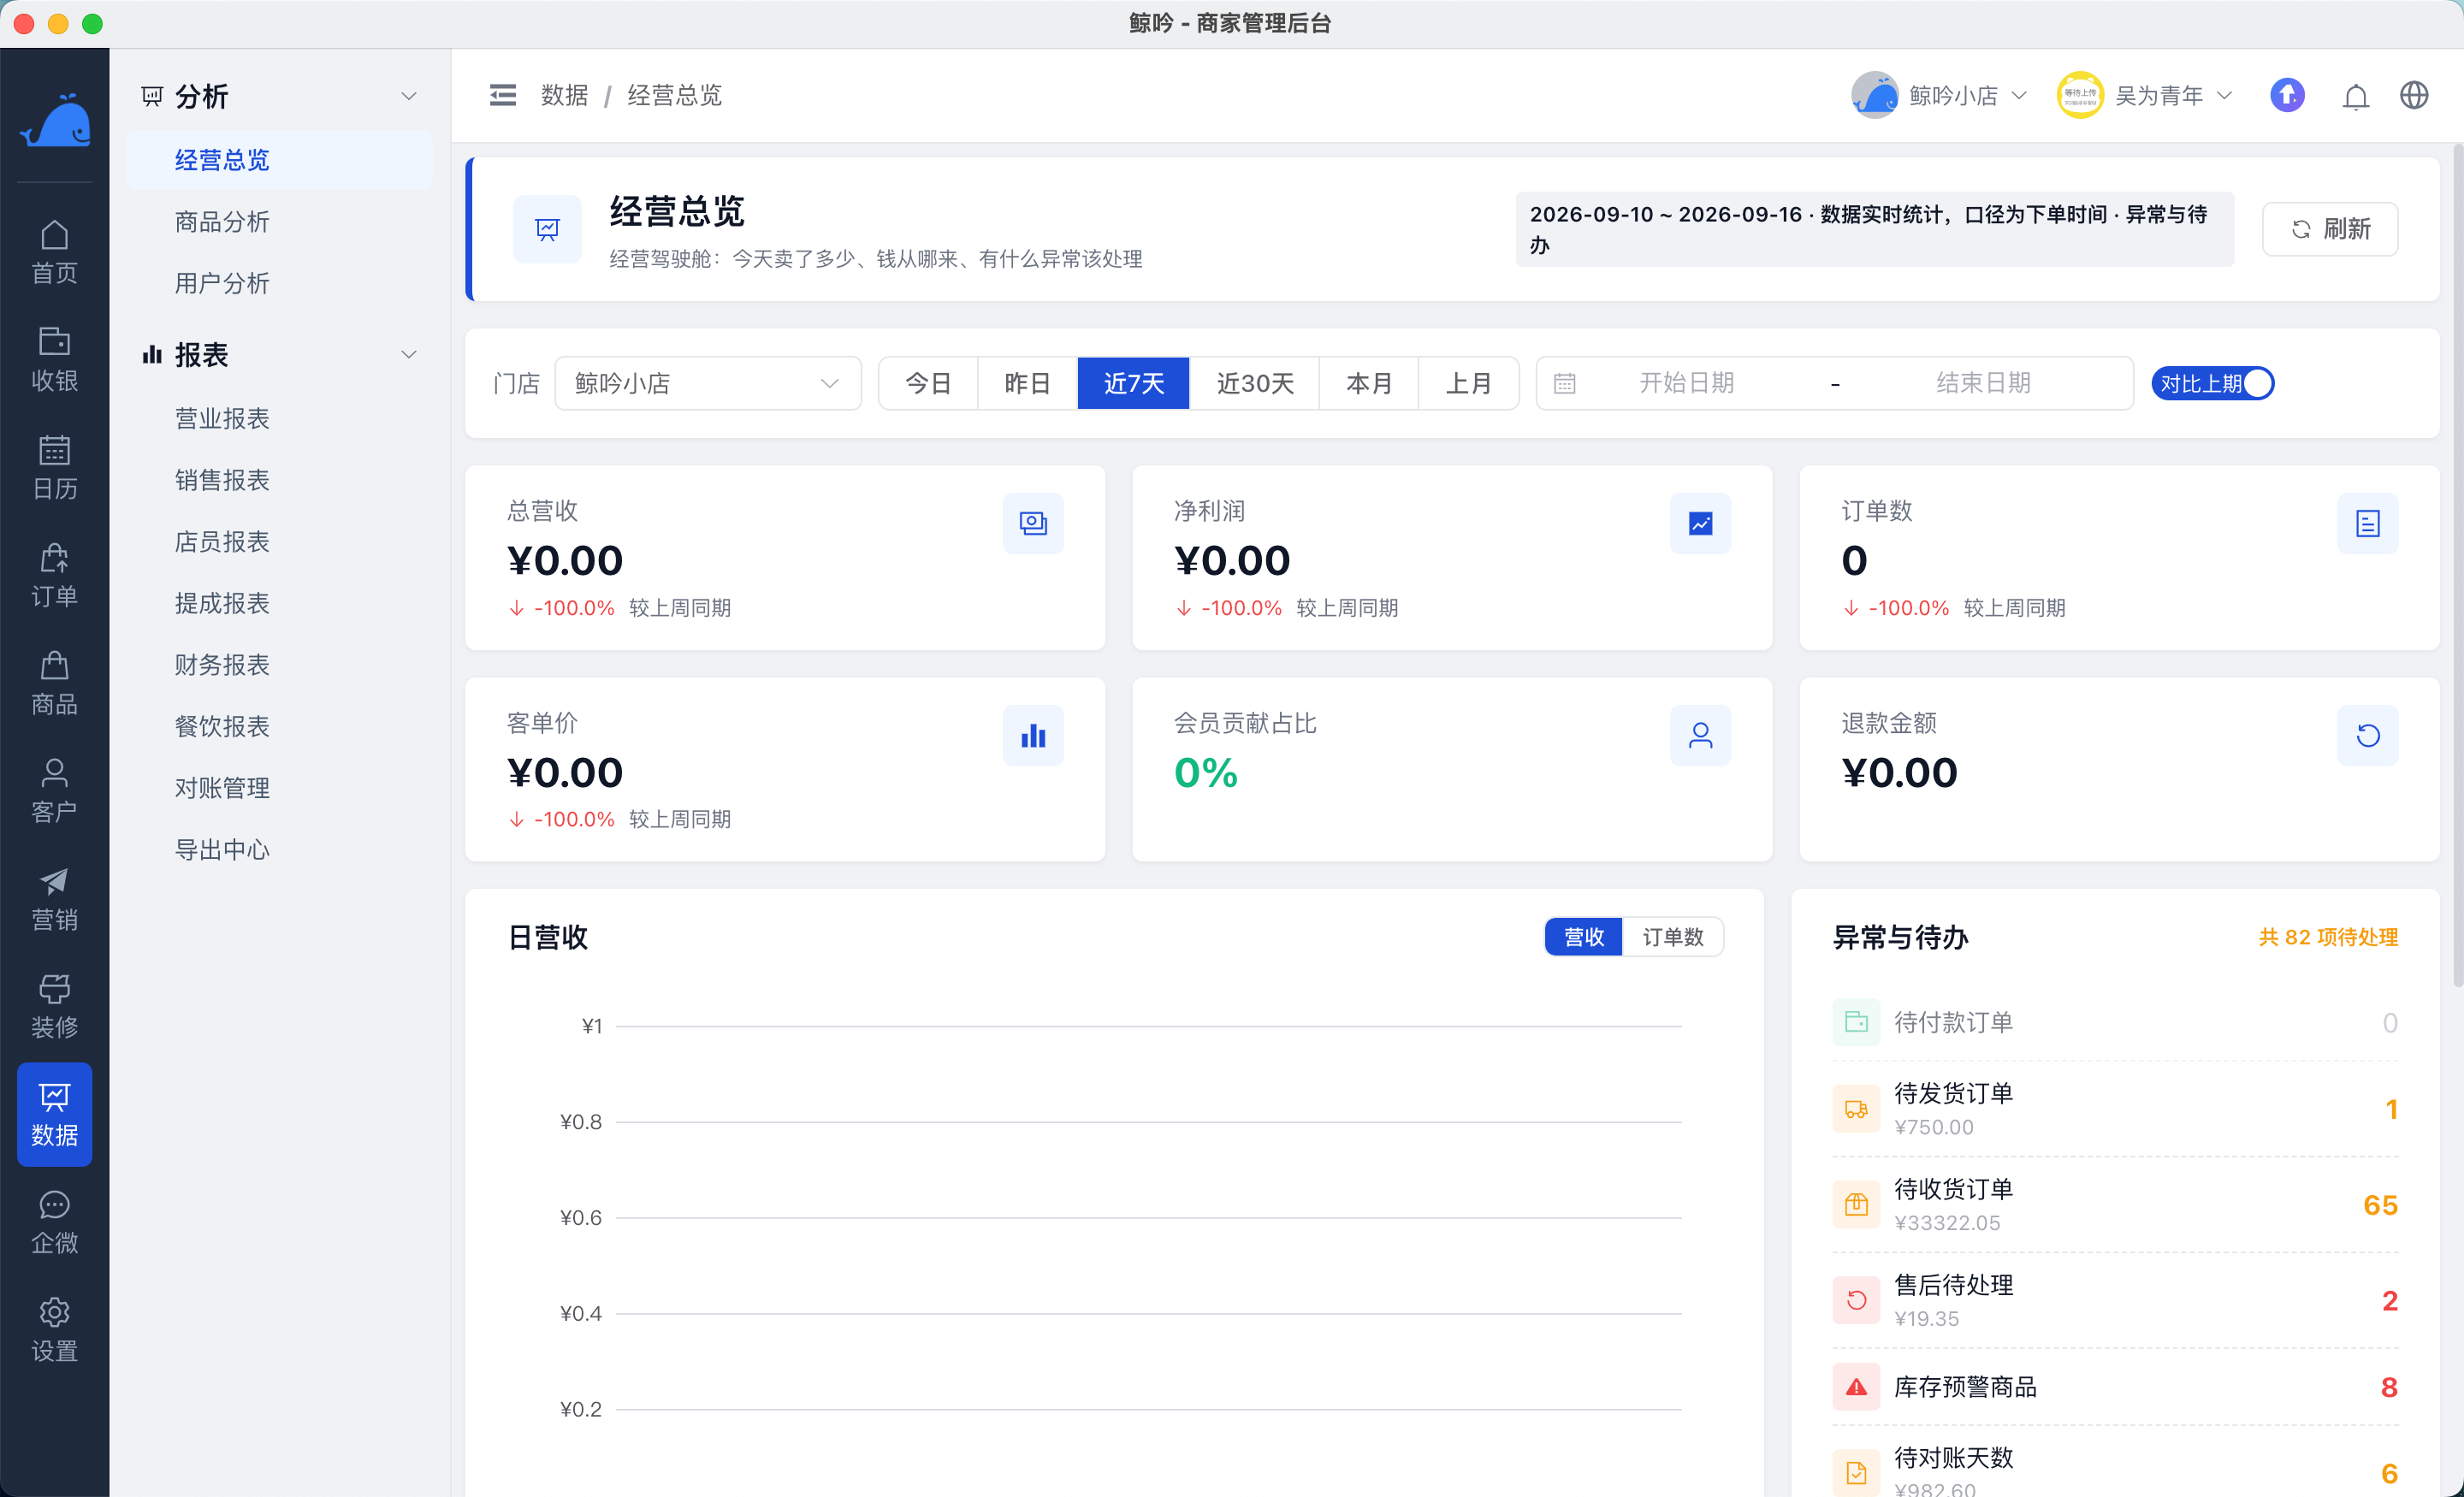Open 营业报表 in the sidebar menu
Image resolution: width=2464 pixels, height=1497 pixels.
[x=280, y=418]
